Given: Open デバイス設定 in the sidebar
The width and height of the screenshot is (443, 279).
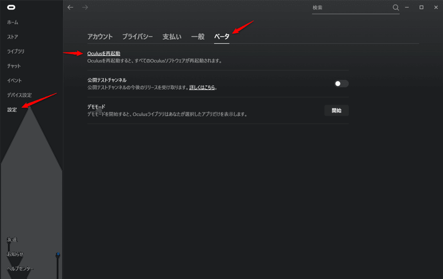Looking at the screenshot, I should tap(19, 95).
